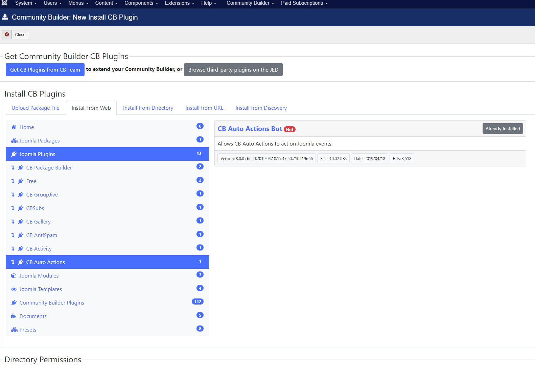Open the Users dropdown menu
Viewport: 535px width, 367px height.
52,3
